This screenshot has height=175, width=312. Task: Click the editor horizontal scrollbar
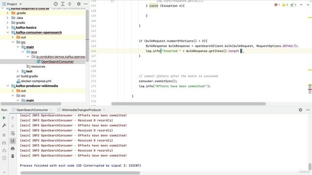tap(189, 104)
